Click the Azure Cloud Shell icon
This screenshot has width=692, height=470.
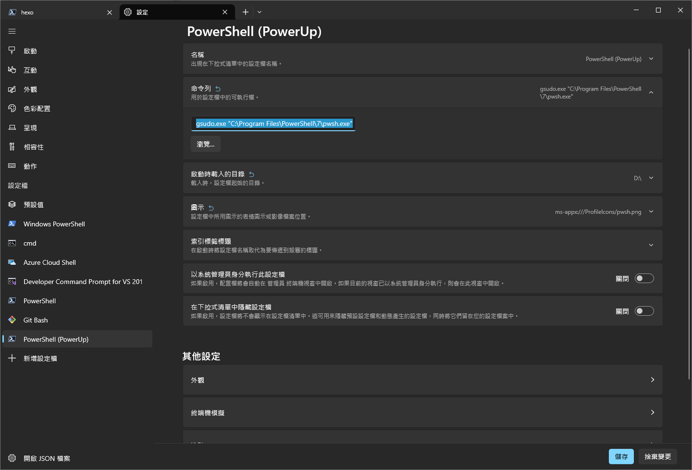12,262
